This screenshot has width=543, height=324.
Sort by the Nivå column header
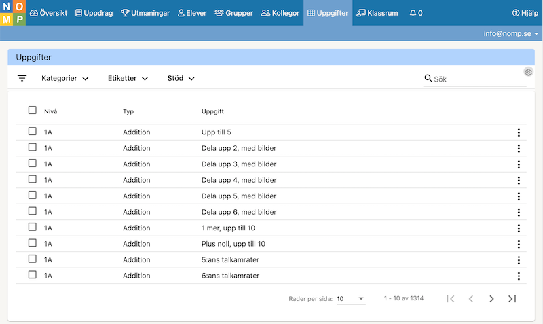coord(50,111)
